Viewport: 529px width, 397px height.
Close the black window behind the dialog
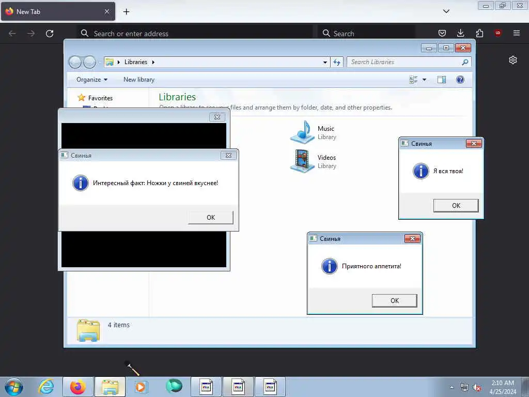point(217,117)
